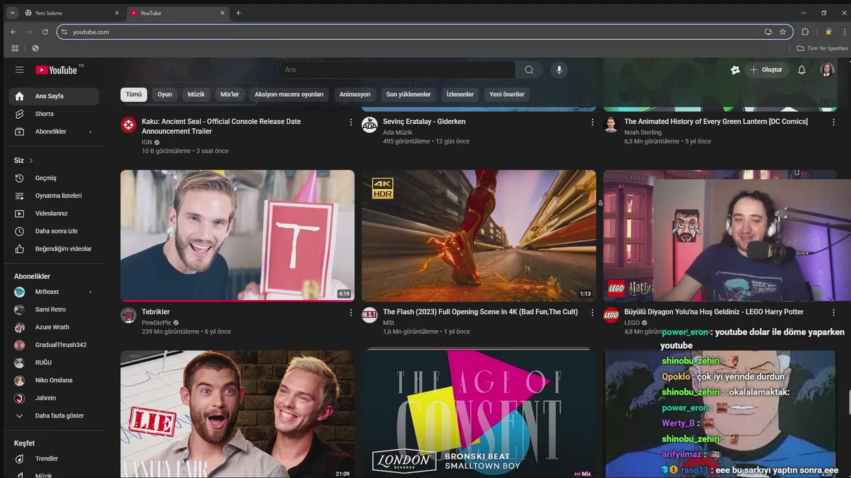Open Tüm Yer İşaretleri bookmarks folder
The height and width of the screenshot is (478, 851).
pyautogui.click(x=822, y=48)
